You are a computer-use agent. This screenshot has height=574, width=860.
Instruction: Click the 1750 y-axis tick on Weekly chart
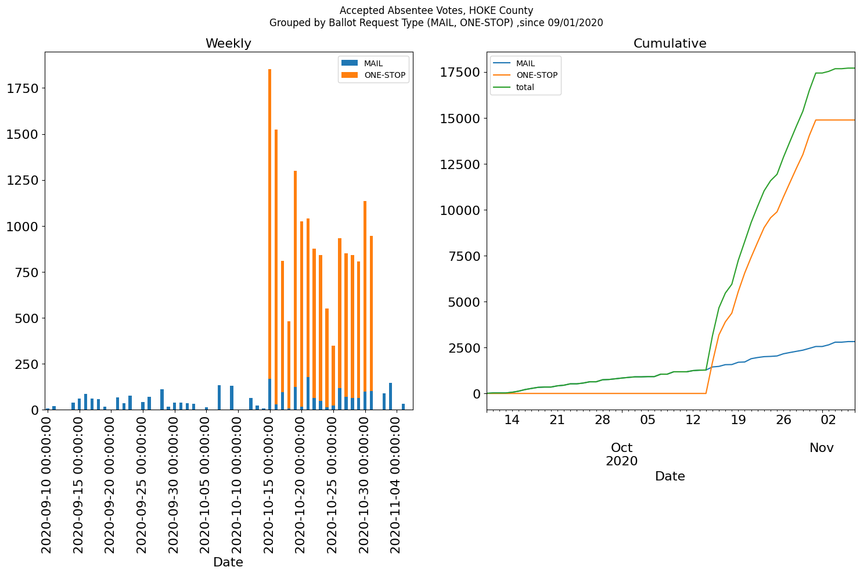(x=22, y=88)
